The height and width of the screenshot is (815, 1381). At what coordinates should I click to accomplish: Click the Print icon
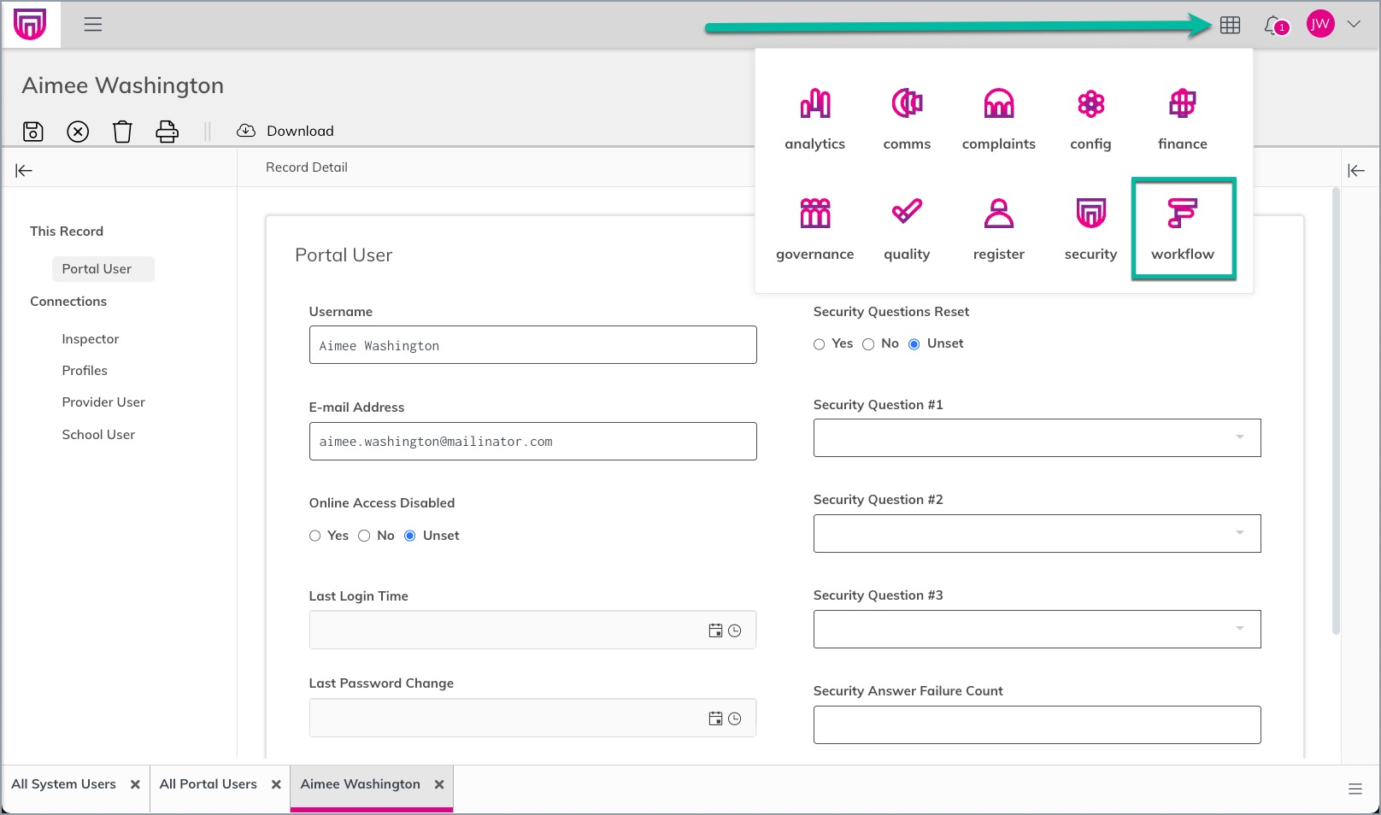pyautogui.click(x=167, y=132)
